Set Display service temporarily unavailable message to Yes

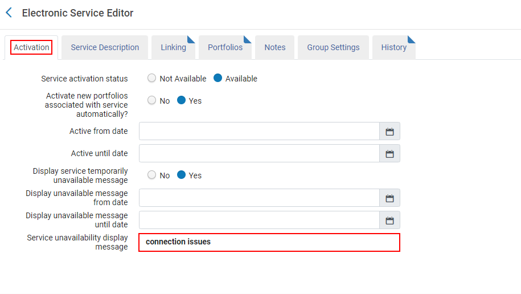(x=181, y=175)
